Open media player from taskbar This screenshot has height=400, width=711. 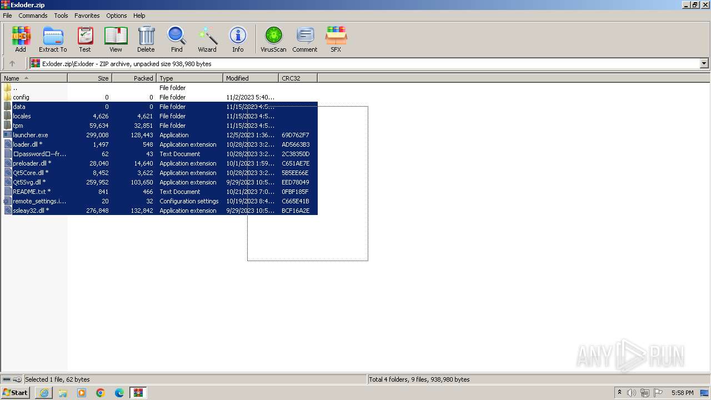click(82, 393)
